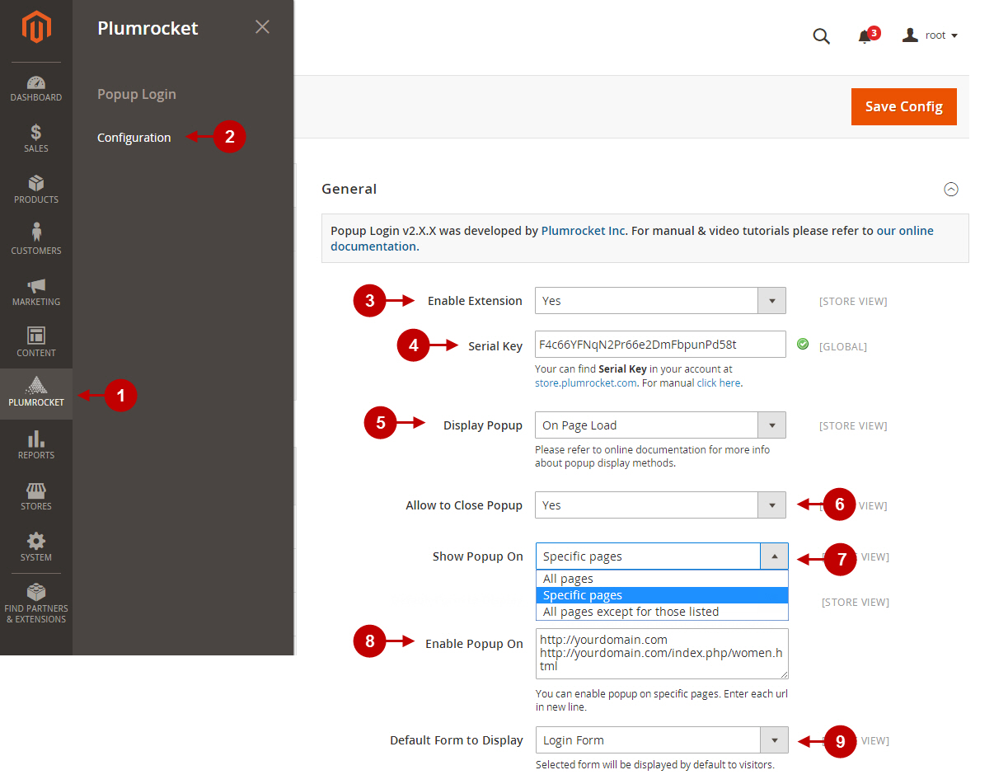Open the Default Form to Display dropdown
Image resolution: width=994 pixels, height=784 pixels.
(662, 740)
